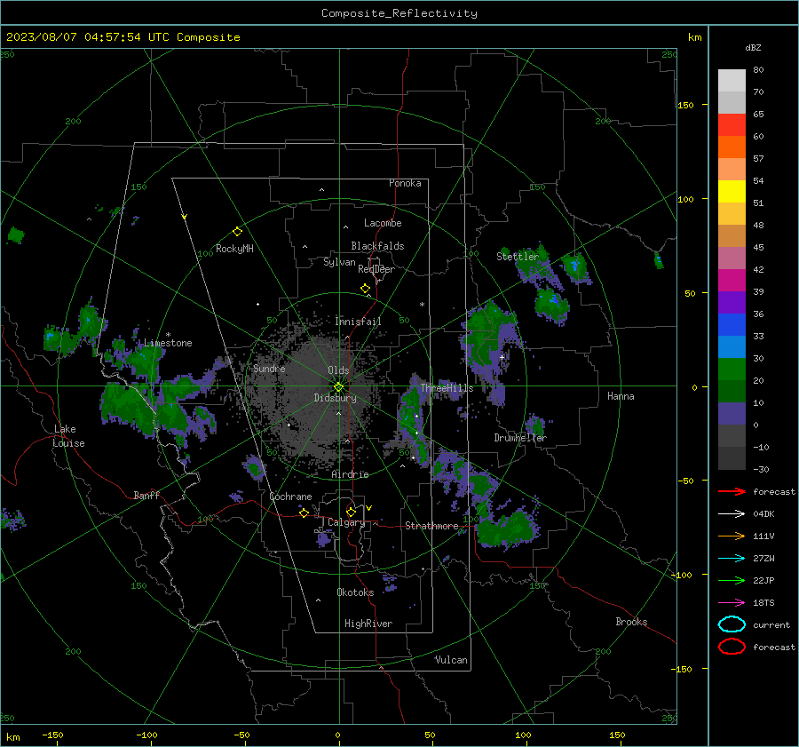799x747 pixels.
Task: Select the yellow 54-51 dBZ color swatch
Action: click(732, 192)
